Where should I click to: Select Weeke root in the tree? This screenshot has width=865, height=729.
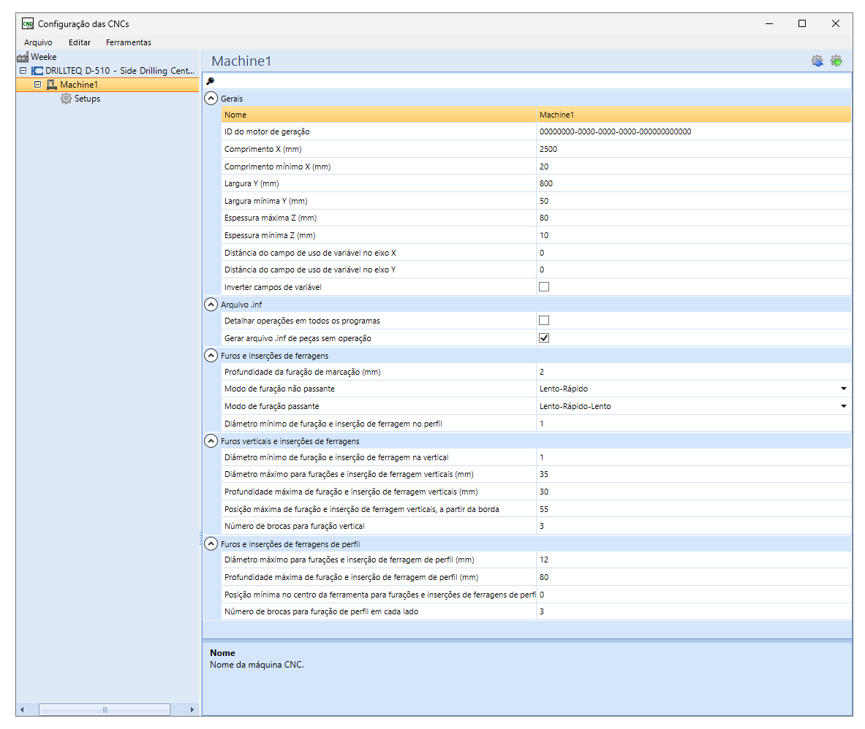(x=44, y=57)
